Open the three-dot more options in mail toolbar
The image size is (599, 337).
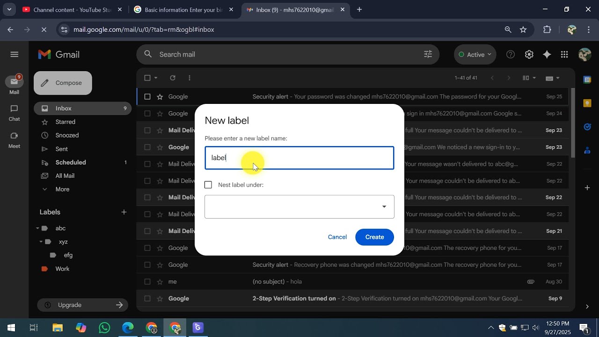pyautogui.click(x=189, y=78)
